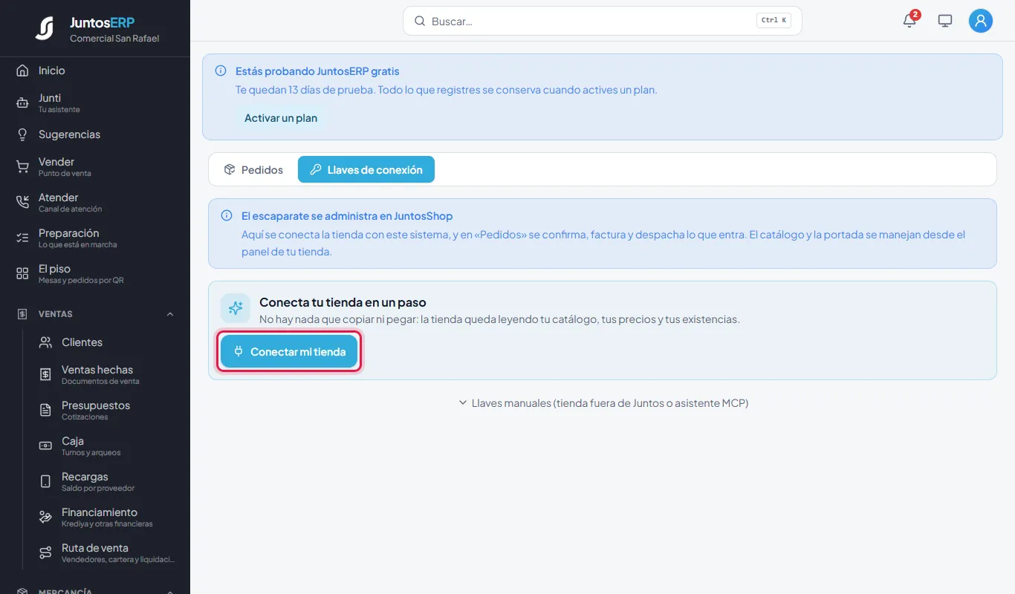Click the JuntosERP logo icon

[44, 28]
